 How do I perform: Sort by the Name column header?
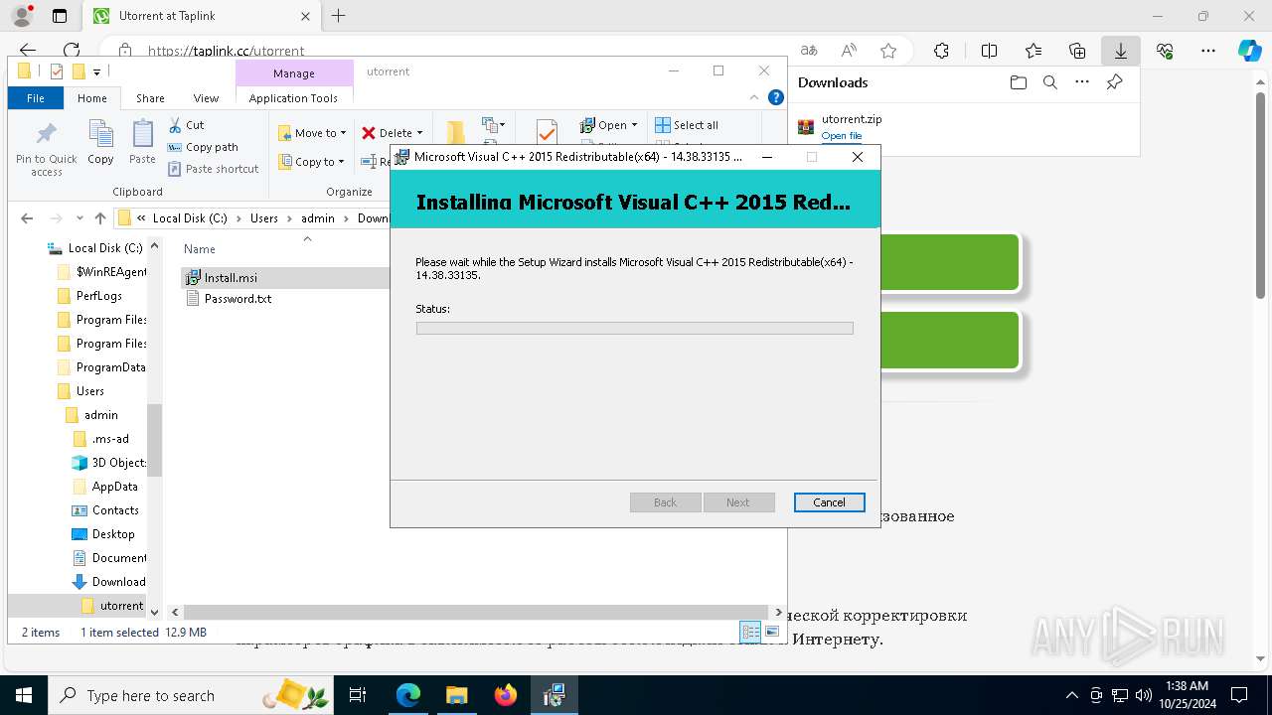[x=200, y=249]
